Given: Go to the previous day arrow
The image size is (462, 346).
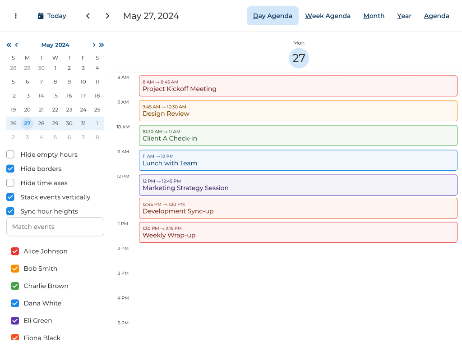Looking at the screenshot, I should pyautogui.click(x=88, y=16).
